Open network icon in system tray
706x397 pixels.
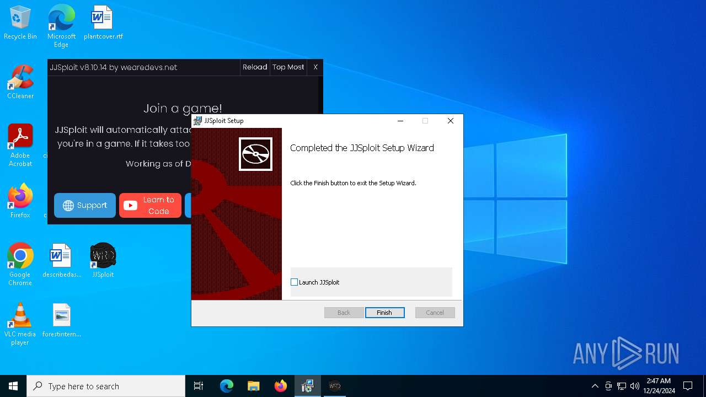tap(622, 386)
